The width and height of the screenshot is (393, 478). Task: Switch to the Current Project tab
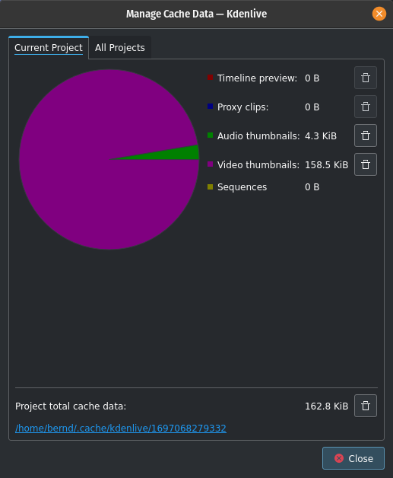pos(49,47)
